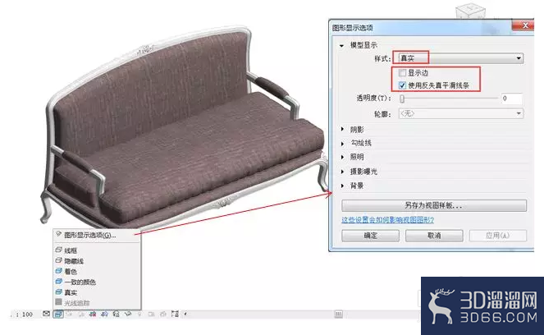Select 着色 visual style
Screen dimensions: 544x335
[x=71, y=271]
